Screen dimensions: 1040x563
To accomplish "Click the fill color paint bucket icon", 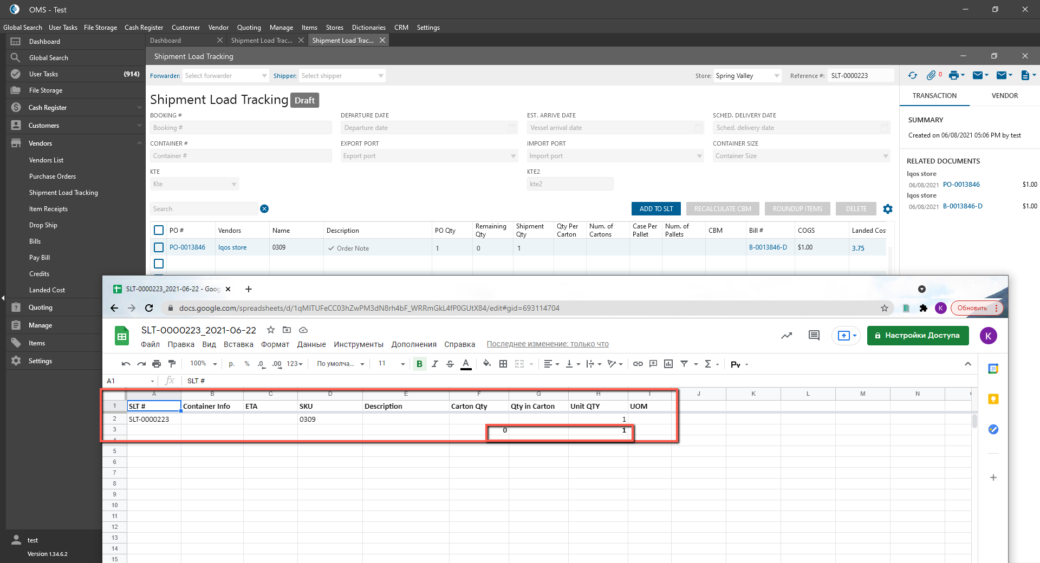I will tap(486, 364).
